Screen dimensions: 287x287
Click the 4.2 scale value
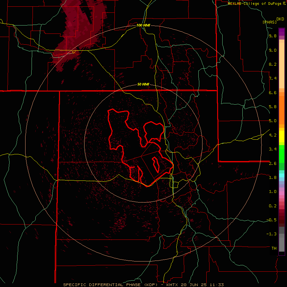[x=273, y=135]
